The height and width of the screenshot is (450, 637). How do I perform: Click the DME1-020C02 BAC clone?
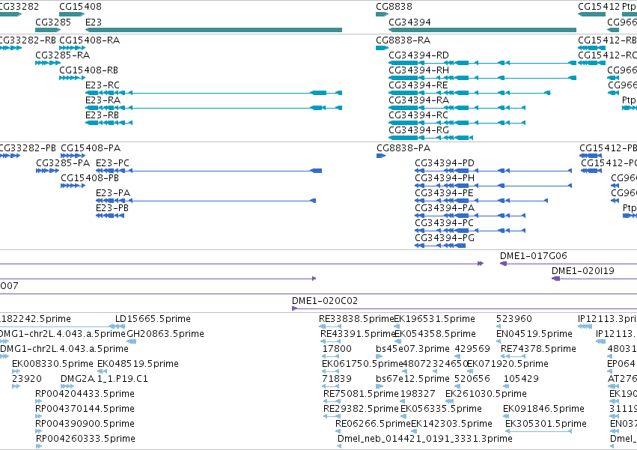pos(464,308)
